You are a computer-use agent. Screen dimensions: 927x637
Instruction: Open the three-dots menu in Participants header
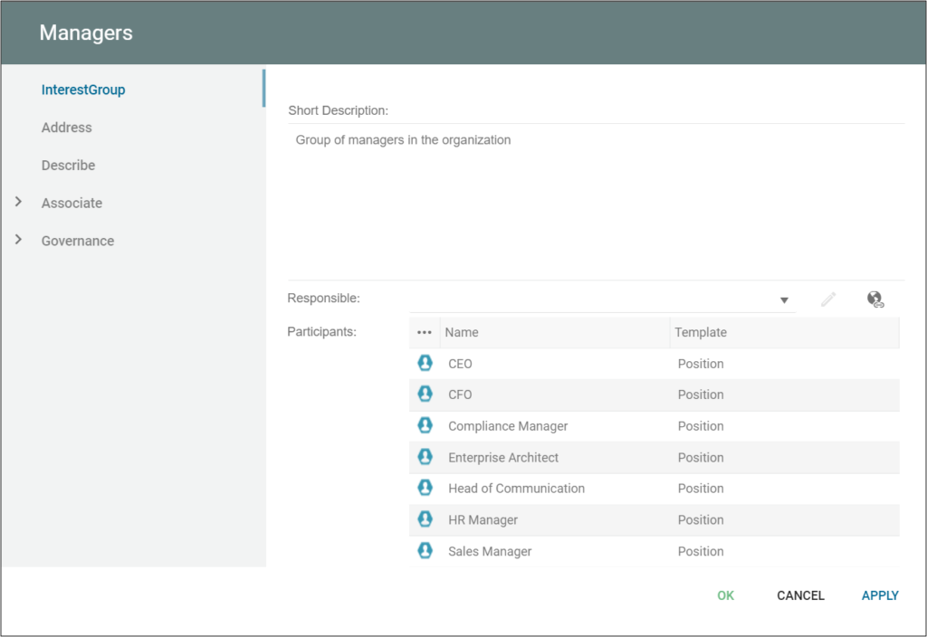click(425, 332)
